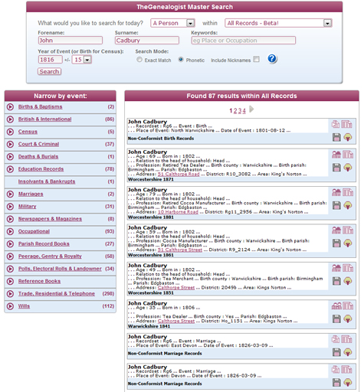
Task: Add Worcestershire 1851 result to family tree
Action: [x=347, y=281]
